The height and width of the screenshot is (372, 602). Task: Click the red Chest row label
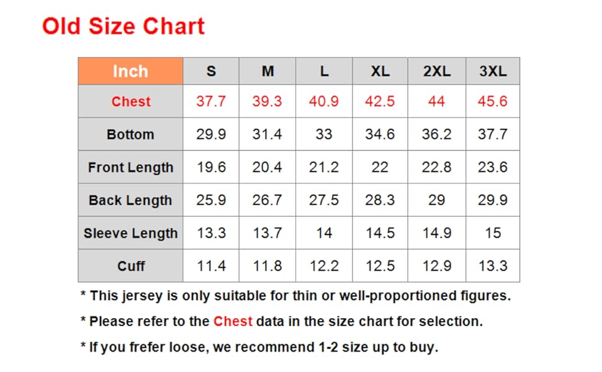tap(131, 102)
